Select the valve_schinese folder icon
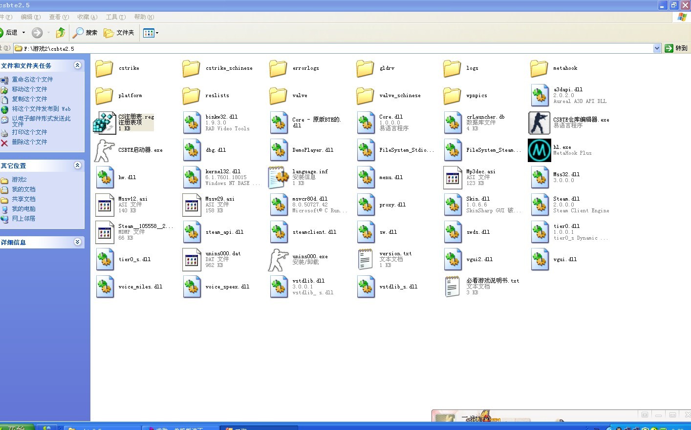 coord(365,96)
